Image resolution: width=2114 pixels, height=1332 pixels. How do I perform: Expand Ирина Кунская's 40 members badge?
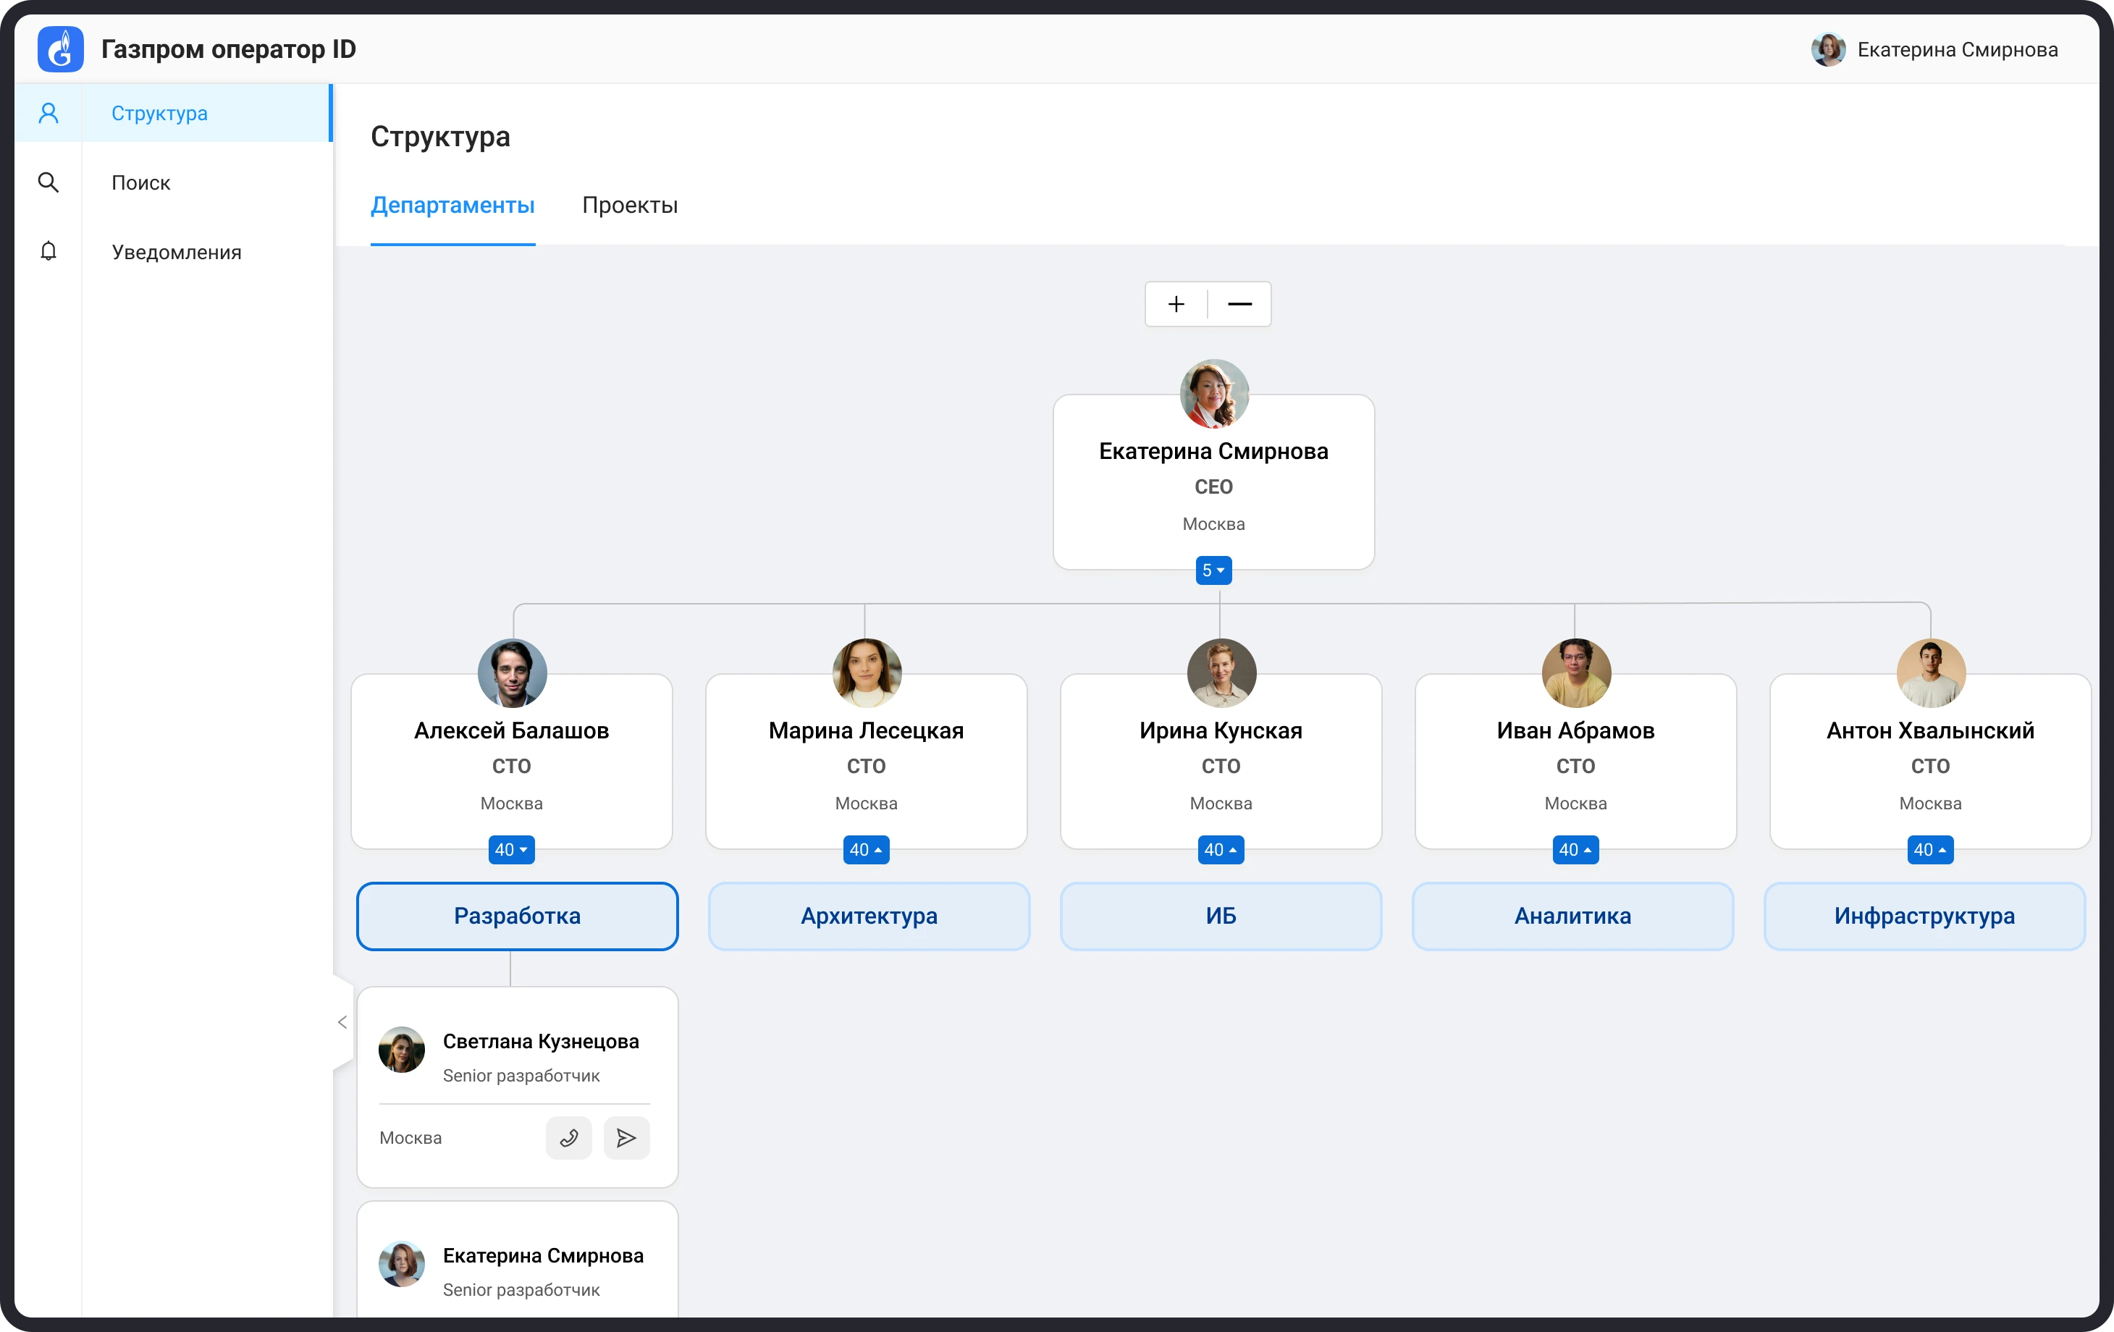[x=1221, y=850]
